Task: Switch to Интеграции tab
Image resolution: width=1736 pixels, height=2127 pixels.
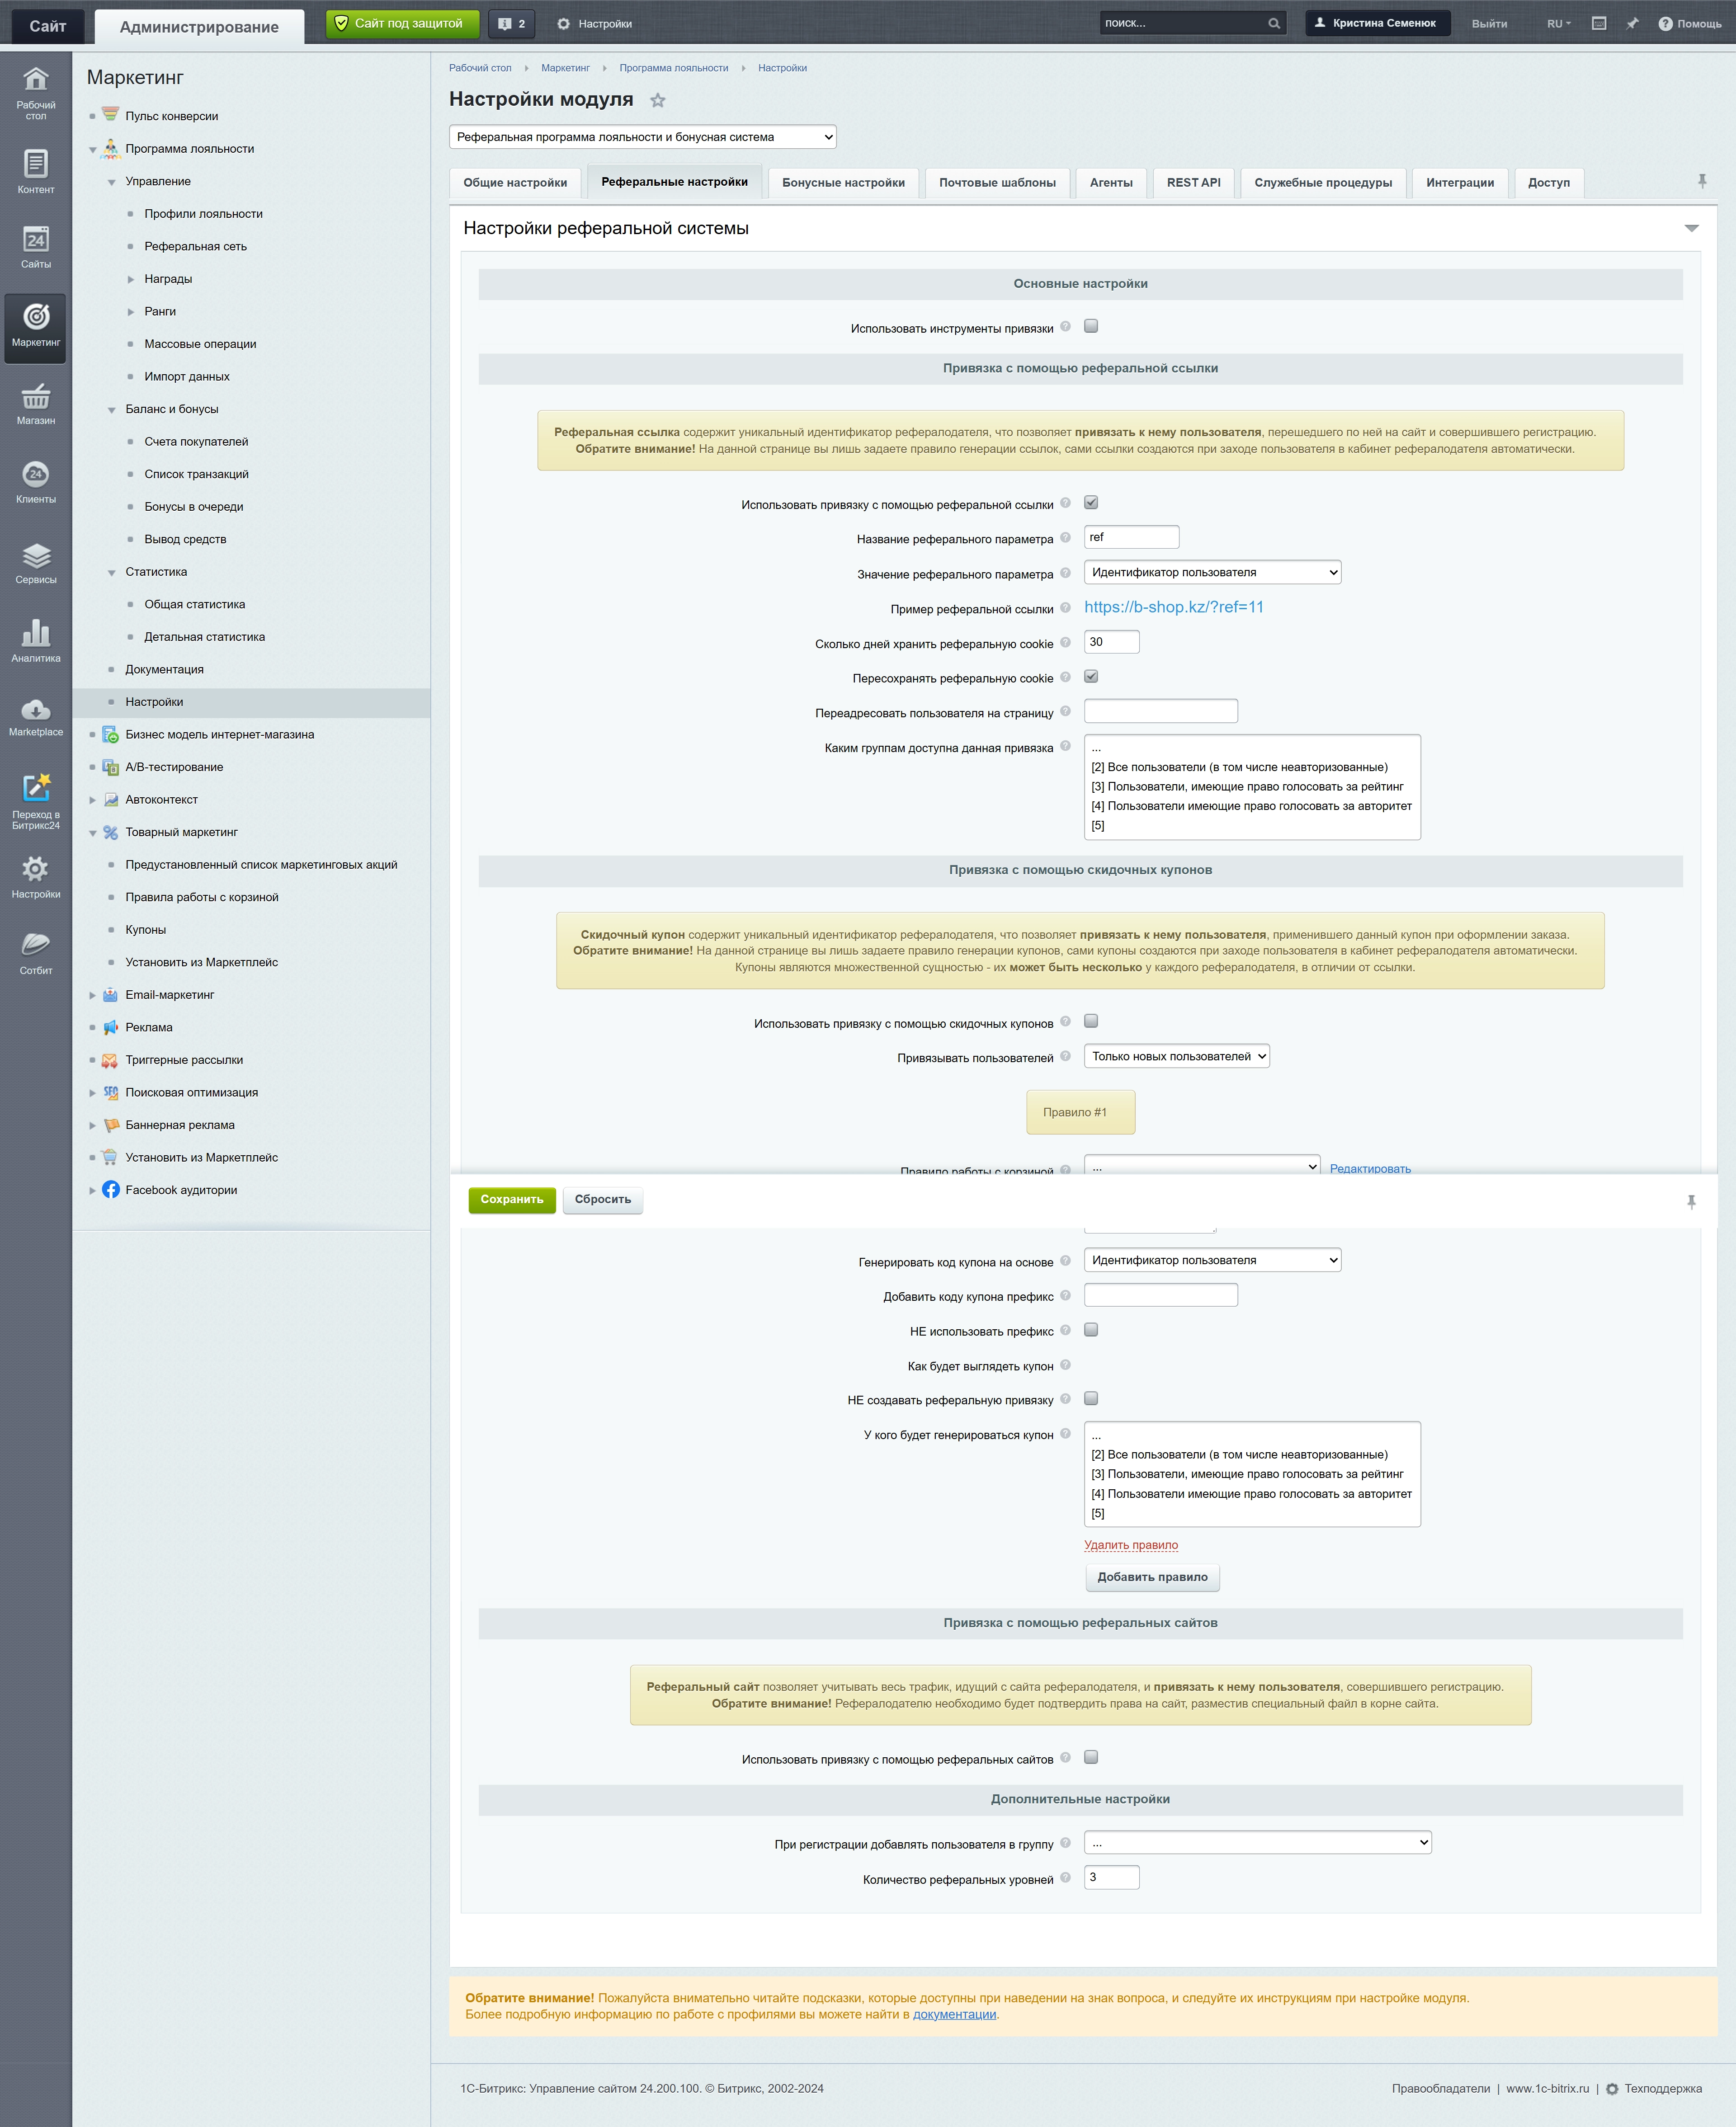Action: (1460, 183)
